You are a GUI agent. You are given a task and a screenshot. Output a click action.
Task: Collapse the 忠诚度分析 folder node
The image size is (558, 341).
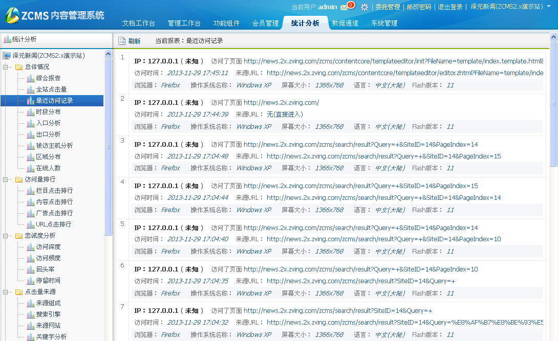click(6, 236)
